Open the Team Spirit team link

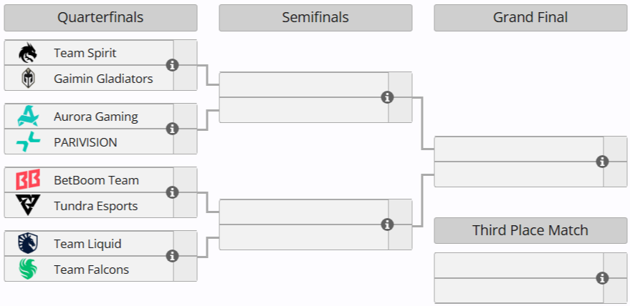click(85, 53)
